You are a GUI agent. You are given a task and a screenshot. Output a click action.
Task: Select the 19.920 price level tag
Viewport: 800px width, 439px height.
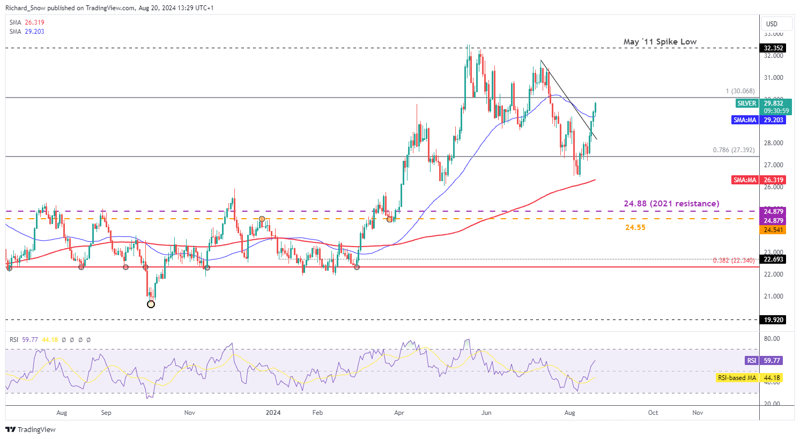(773, 320)
